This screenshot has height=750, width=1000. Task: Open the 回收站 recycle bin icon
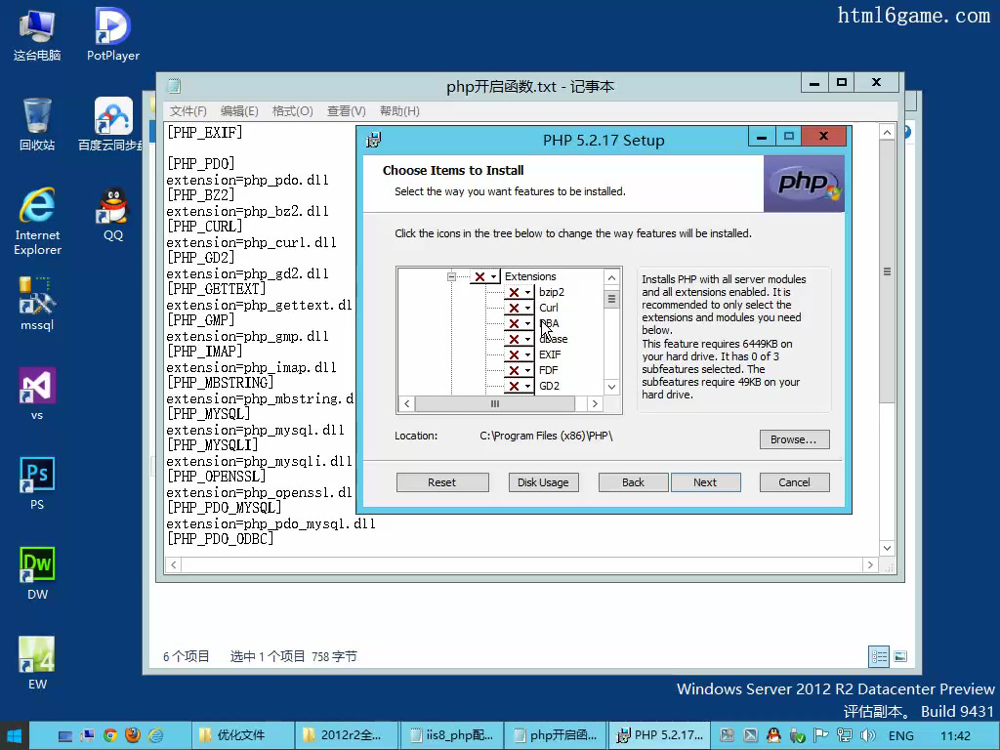37,125
